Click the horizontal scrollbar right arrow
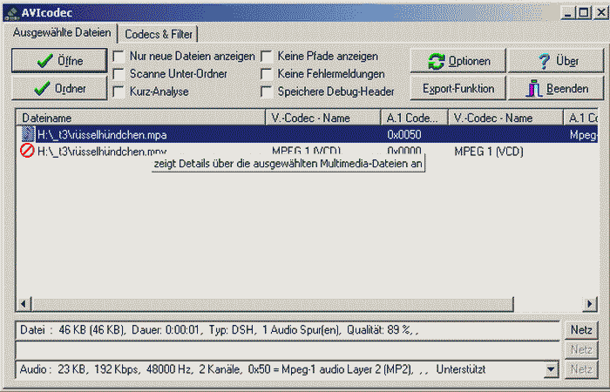 [590, 302]
